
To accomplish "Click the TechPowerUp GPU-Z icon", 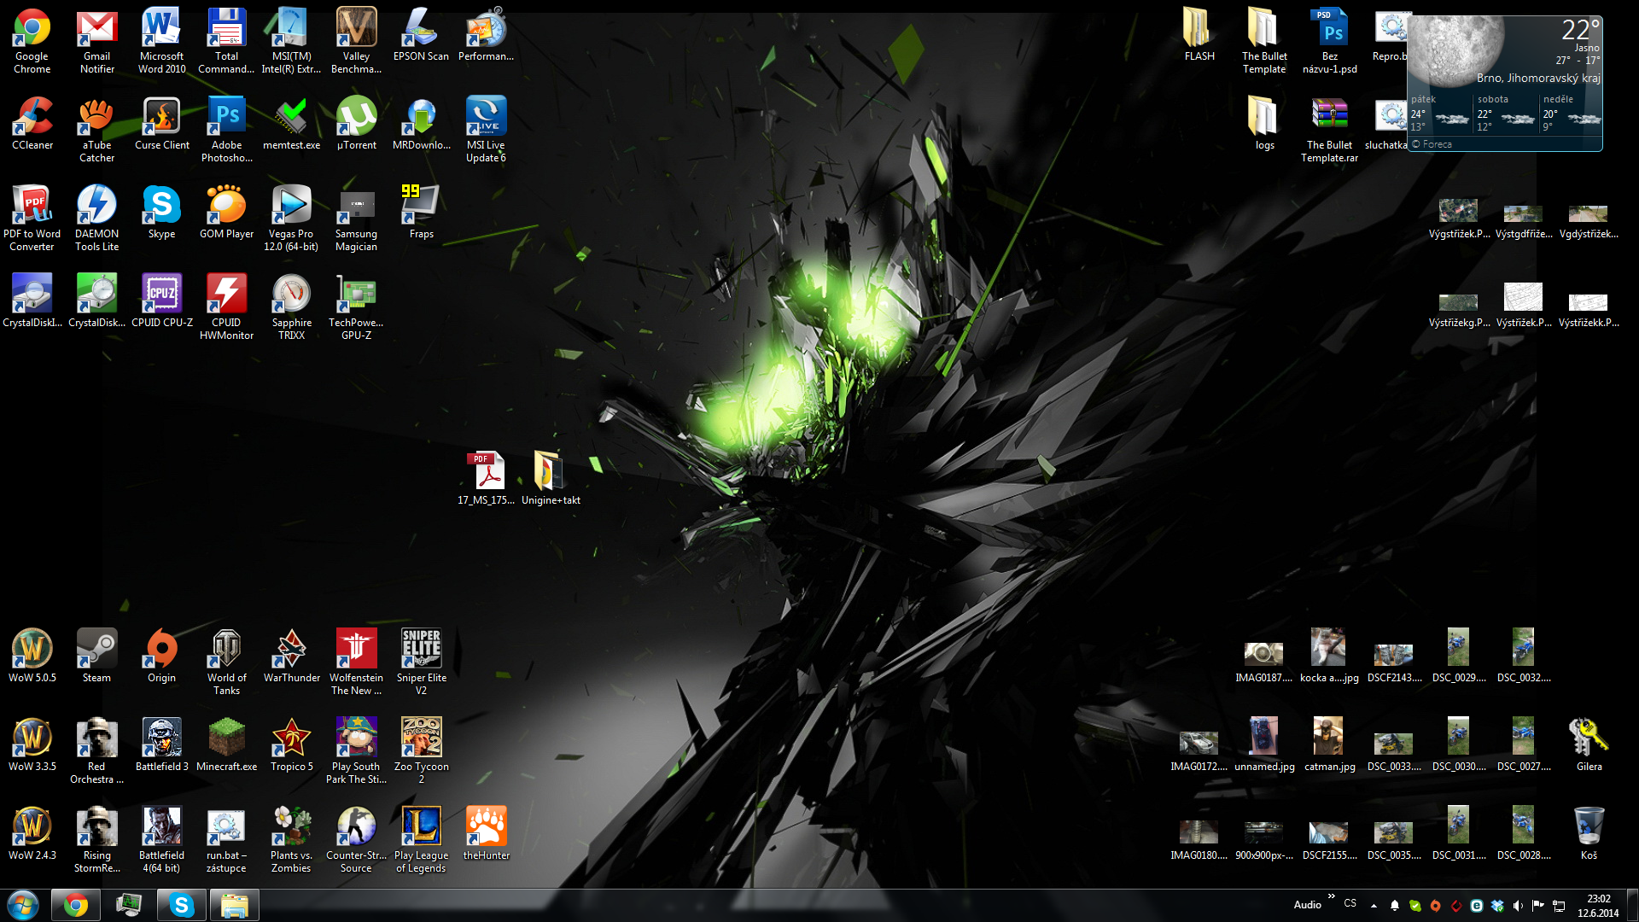I will (x=356, y=295).
